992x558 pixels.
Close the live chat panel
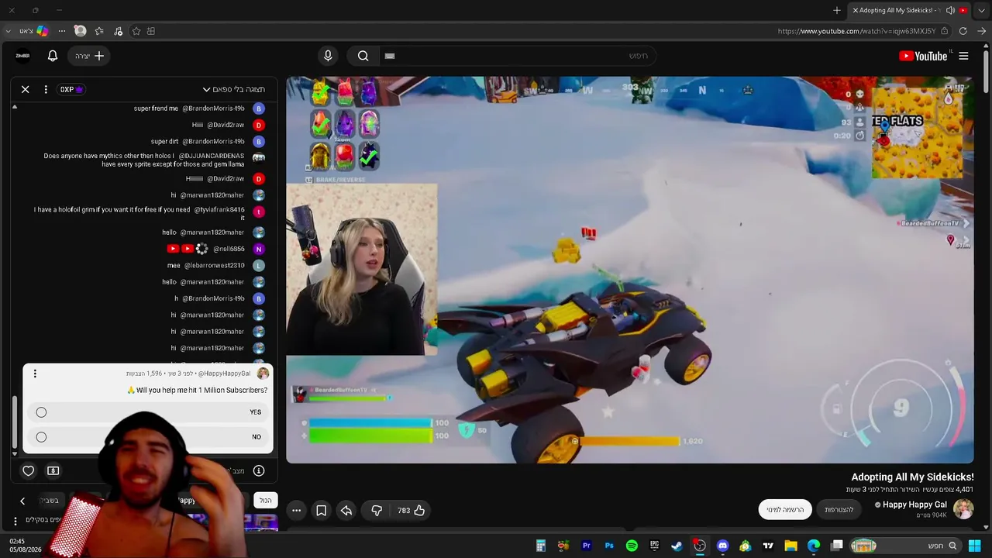pos(25,89)
